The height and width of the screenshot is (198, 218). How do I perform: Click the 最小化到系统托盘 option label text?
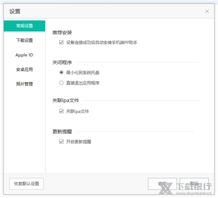point(82,73)
